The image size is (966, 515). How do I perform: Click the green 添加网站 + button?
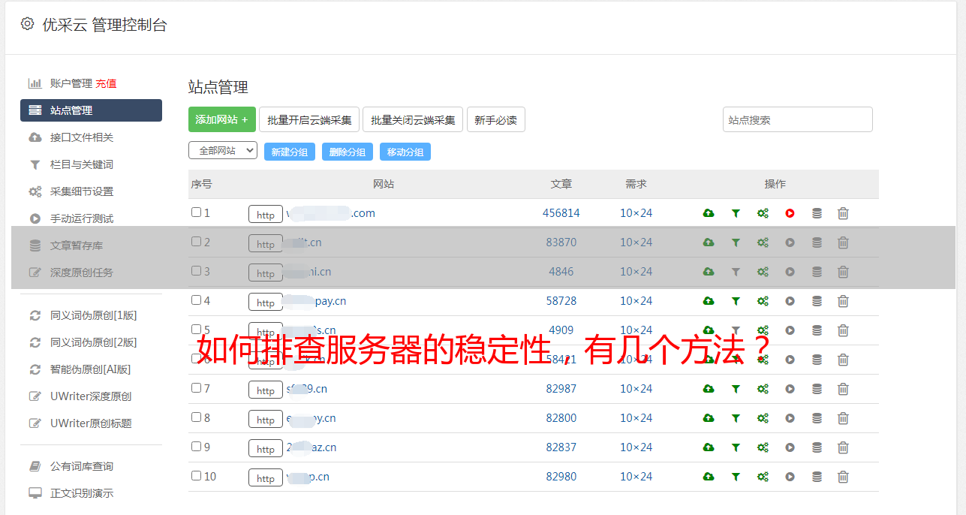[222, 119]
